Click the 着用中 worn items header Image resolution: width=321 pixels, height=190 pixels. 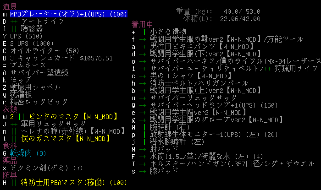[x=142, y=25]
